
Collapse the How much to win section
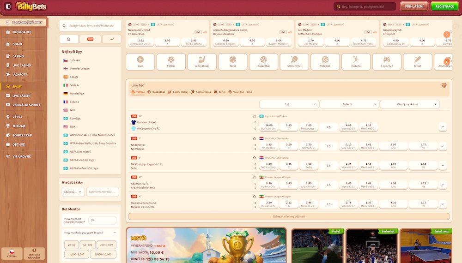115,233
